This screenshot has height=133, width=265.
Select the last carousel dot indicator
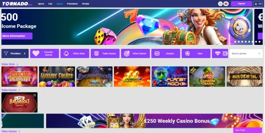tap(260, 42)
